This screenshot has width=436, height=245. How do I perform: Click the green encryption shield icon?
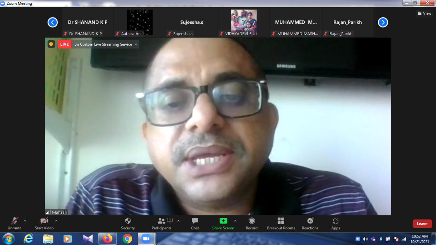click(x=51, y=44)
